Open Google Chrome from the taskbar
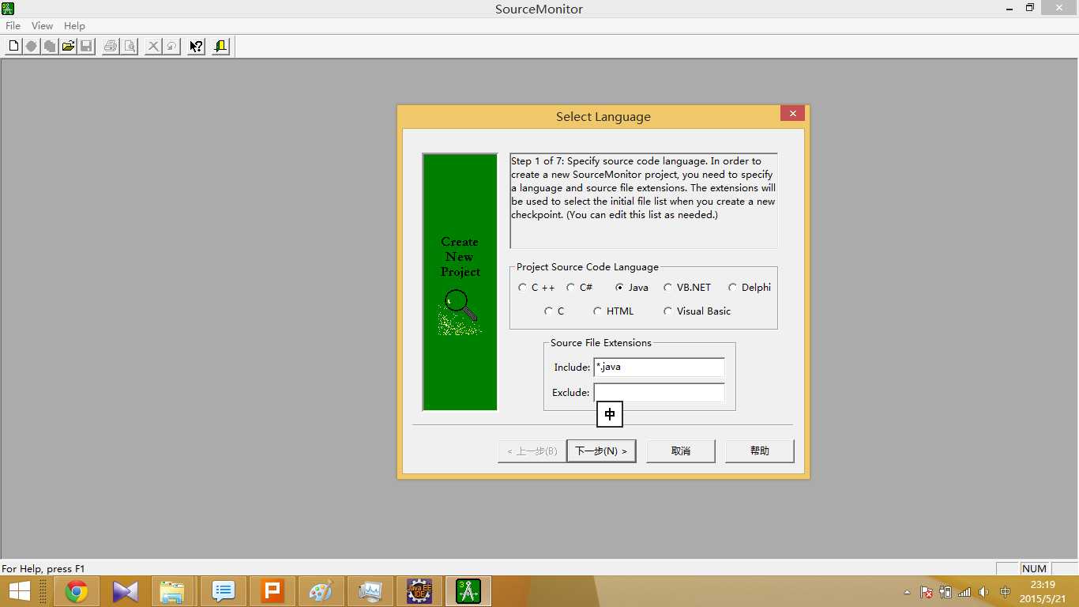1079x607 pixels. (x=77, y=591)
